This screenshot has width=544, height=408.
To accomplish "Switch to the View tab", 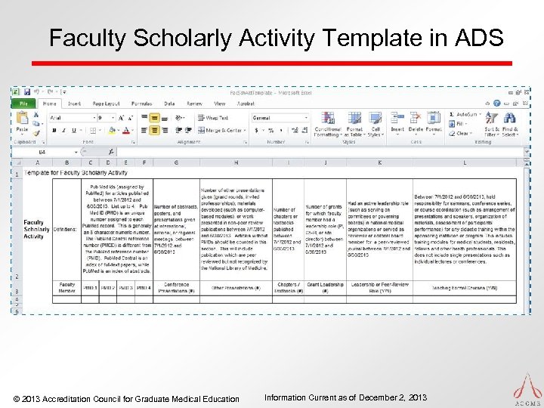I will (219, 104).
